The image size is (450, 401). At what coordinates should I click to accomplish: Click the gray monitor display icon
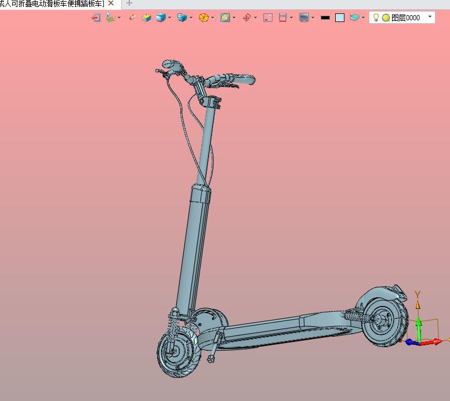[304, 18]
